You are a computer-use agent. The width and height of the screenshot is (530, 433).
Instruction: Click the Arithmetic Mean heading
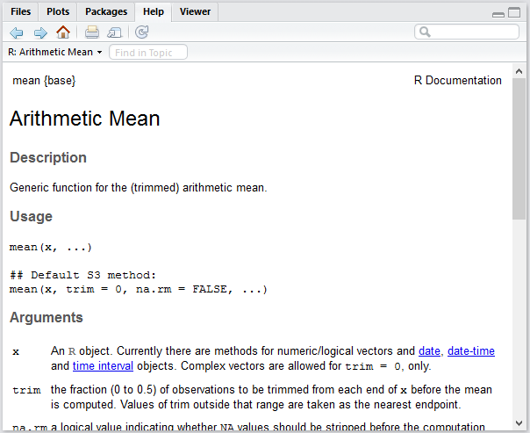coord(84,119)
